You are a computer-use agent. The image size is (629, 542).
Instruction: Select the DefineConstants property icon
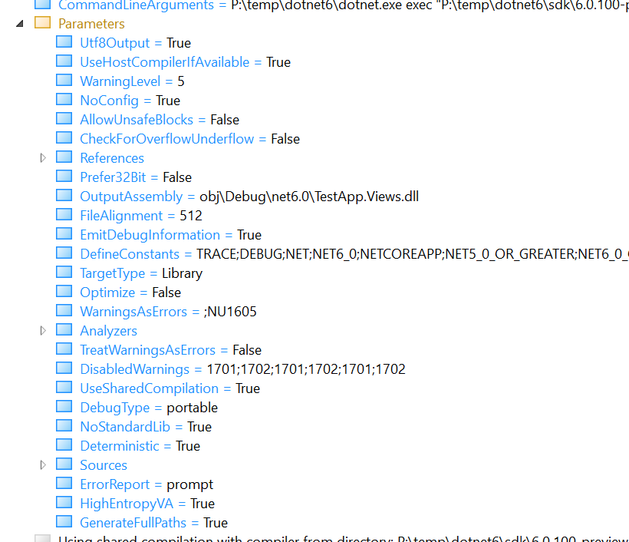[x=64, y=253]
